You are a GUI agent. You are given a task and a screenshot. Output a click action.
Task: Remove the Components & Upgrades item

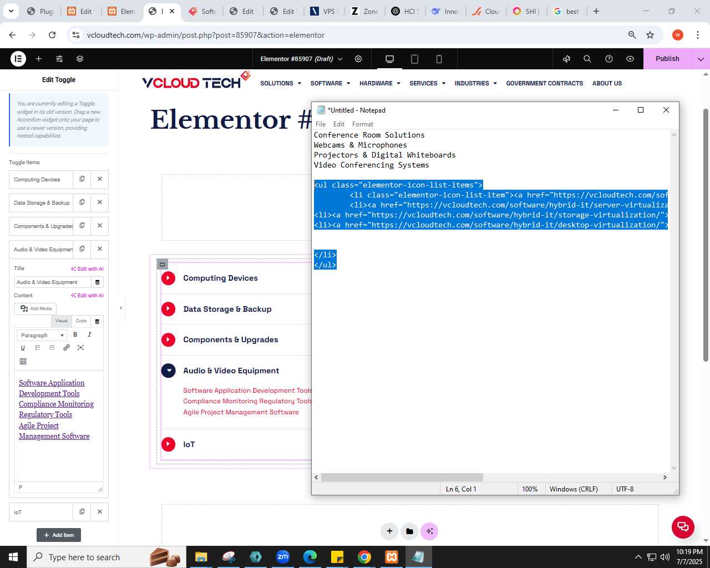100,226
